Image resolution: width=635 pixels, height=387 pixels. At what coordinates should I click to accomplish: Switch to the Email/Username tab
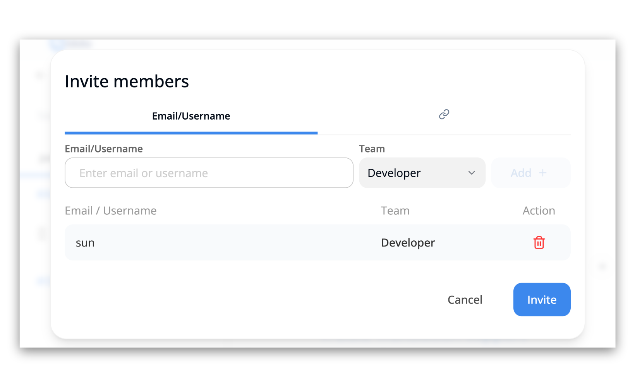tap(191, 116)
